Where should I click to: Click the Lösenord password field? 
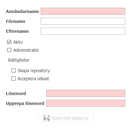tap(86, 93)
